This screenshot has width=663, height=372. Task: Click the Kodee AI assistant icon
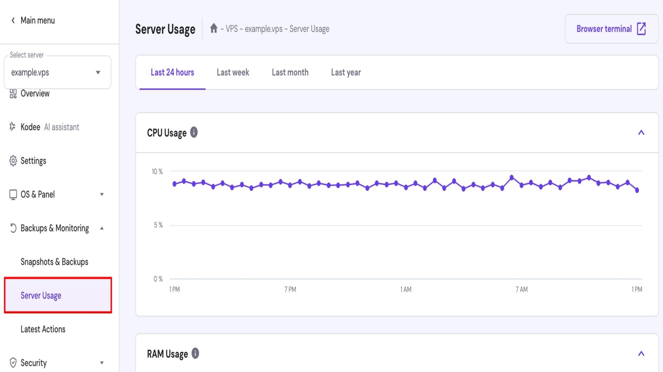click(13, 127)
